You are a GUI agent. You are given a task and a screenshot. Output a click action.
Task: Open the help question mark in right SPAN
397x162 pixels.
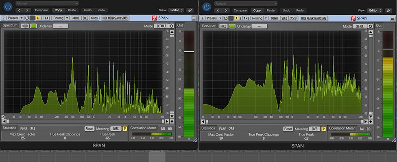pos(203,18)
